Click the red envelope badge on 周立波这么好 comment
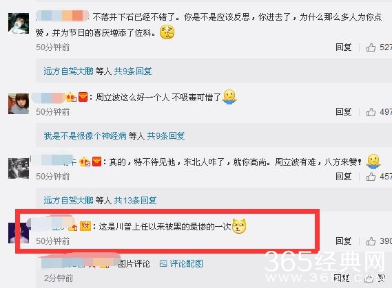Viewport: 392px width, 288px height. [83, 97]
